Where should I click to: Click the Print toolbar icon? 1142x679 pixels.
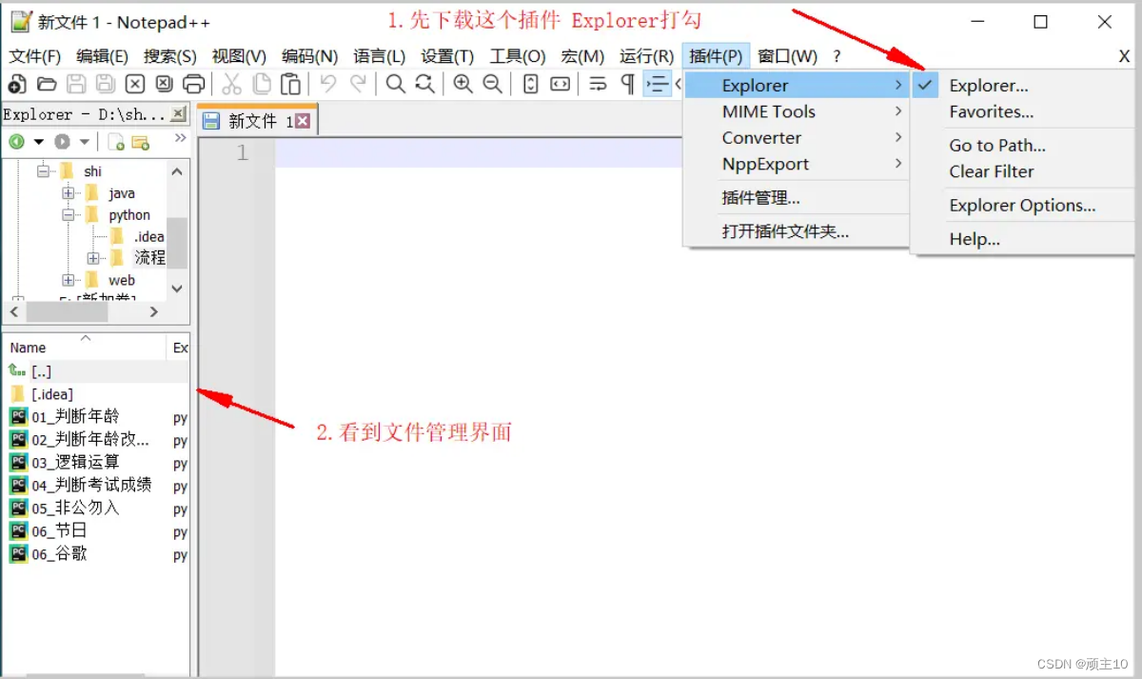pos(194,84)
